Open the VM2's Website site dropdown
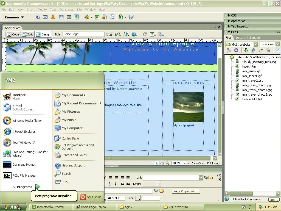Viewport: 281px width, 211px height. pos(256,44)
